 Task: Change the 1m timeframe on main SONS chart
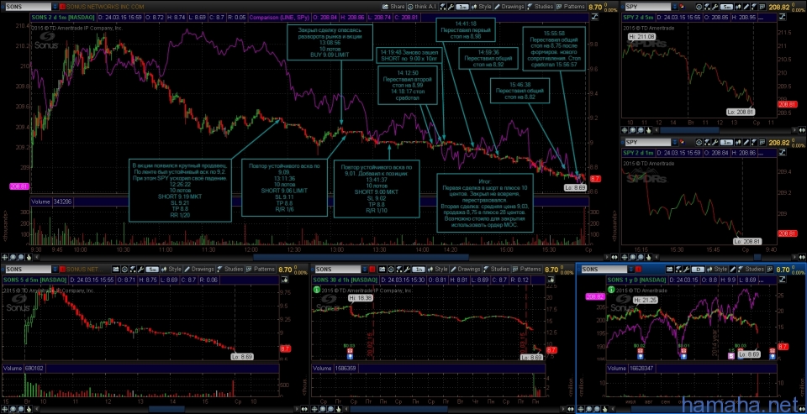click(x=462, y=7)
